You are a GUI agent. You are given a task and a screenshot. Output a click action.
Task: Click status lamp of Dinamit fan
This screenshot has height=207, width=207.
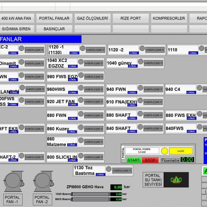(21, 62)
